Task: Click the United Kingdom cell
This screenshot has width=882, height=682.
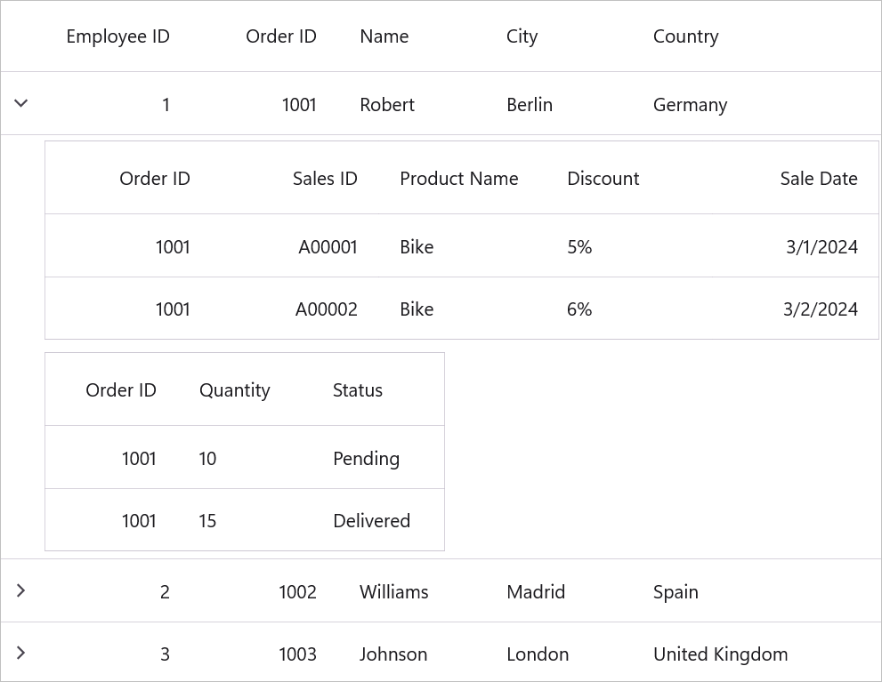Action: [720, 654]
